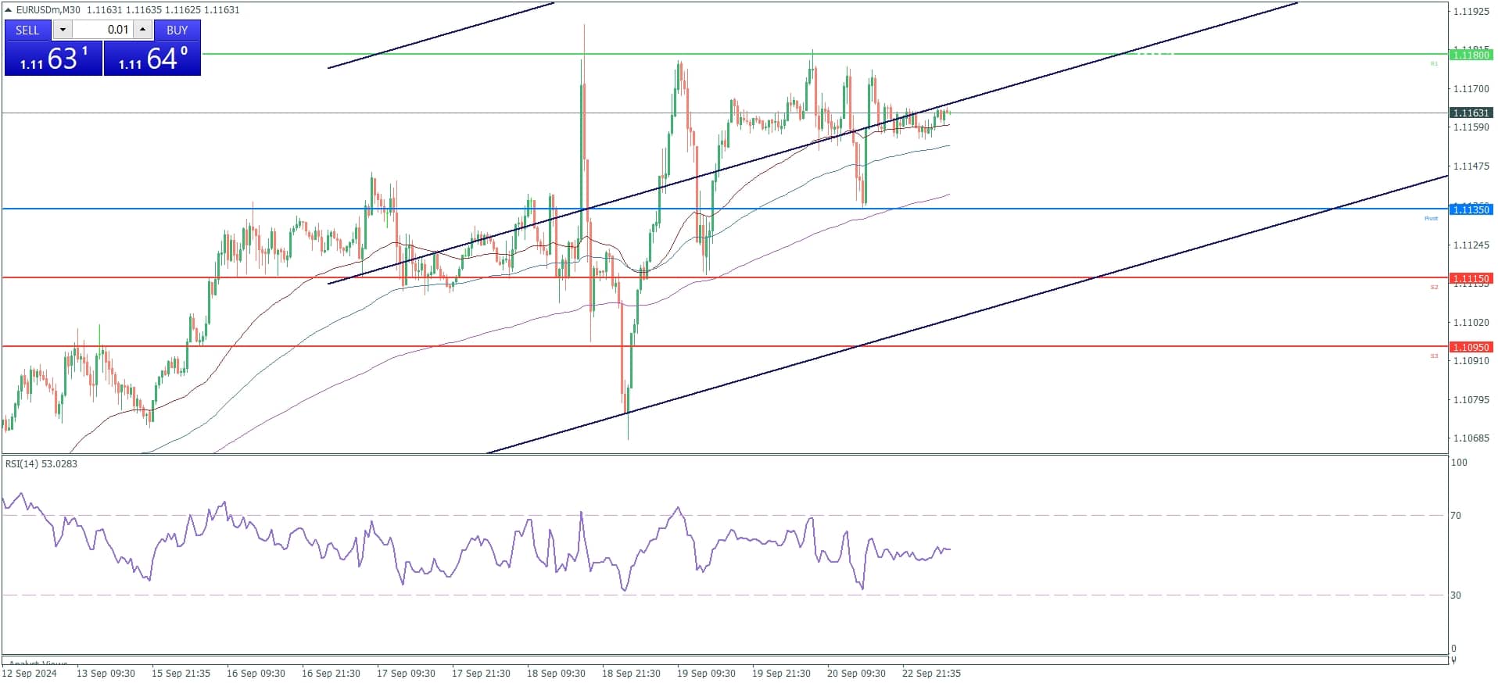Screen dimensions: 1498x683
Task: Click the 18 Sep 09:30 time label
Action: coord(556,674)
